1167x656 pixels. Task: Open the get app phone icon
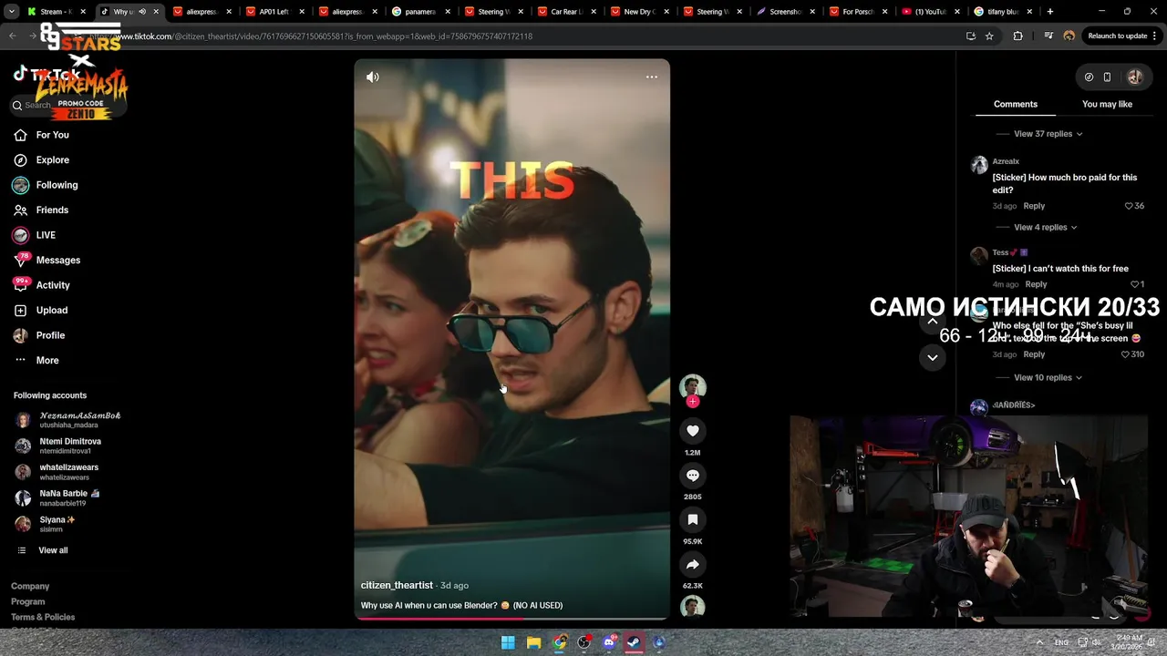[x=1107, y=77]
